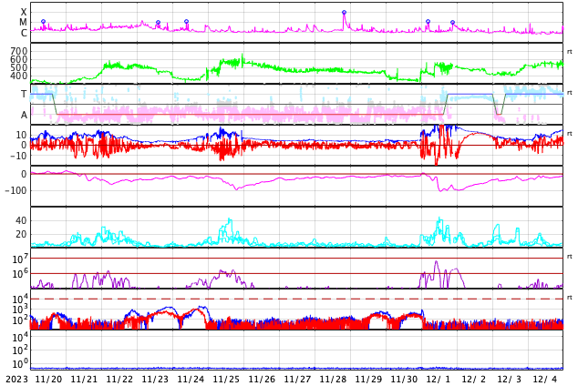Click the A sector polarity label
The width and height of the screenshot is (578, 386).
[x=24, y=116]
